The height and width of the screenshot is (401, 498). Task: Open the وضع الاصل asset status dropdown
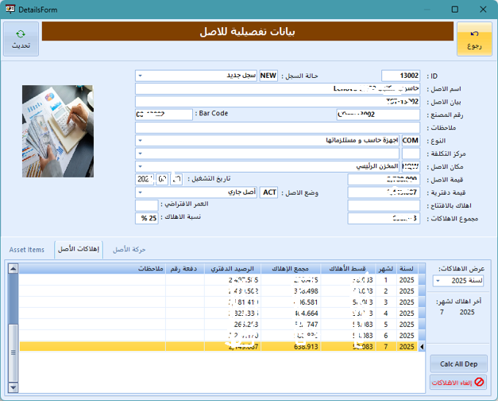pyautogui.click(x=140, y=193)
